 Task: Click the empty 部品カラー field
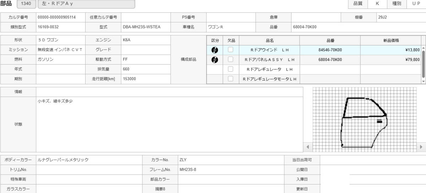click(231, 180)
